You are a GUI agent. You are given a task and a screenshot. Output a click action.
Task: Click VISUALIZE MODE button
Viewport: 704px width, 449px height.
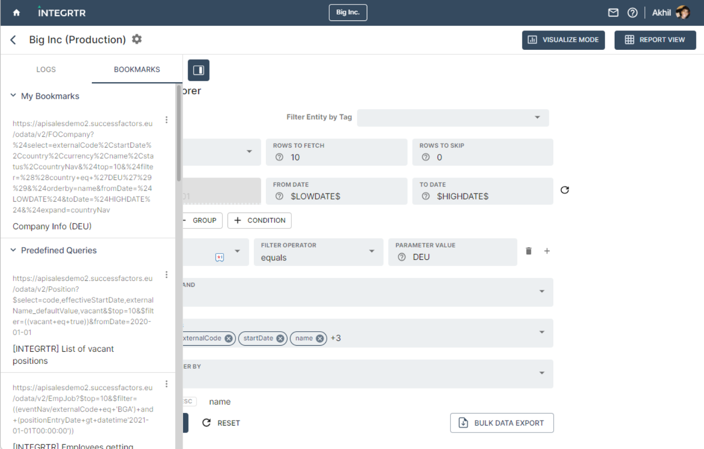click(x=563, y=40)
